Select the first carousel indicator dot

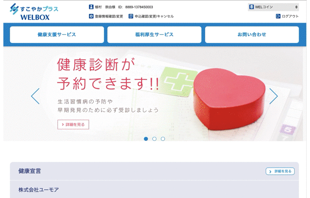pyautogui.click(x=146, y=139)
